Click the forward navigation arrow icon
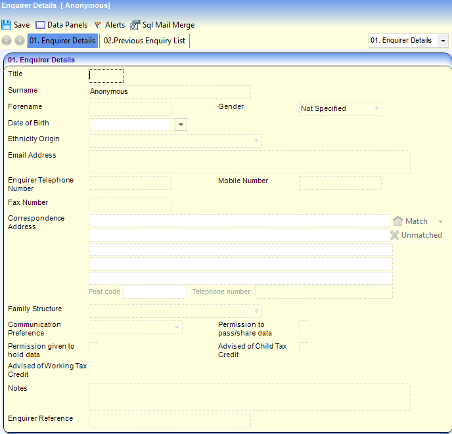The image size is (452, 434). pyautogui.click(x=20, y=41)
